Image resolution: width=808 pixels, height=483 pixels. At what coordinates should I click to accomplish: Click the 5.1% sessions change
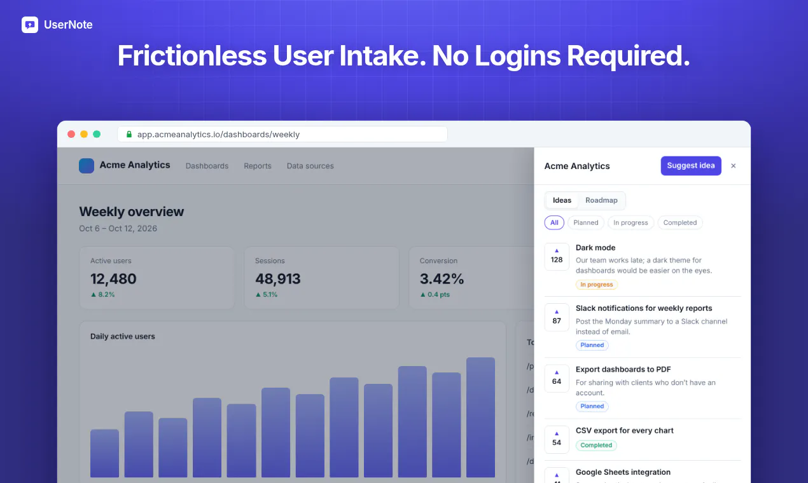(x=267, y=295)
